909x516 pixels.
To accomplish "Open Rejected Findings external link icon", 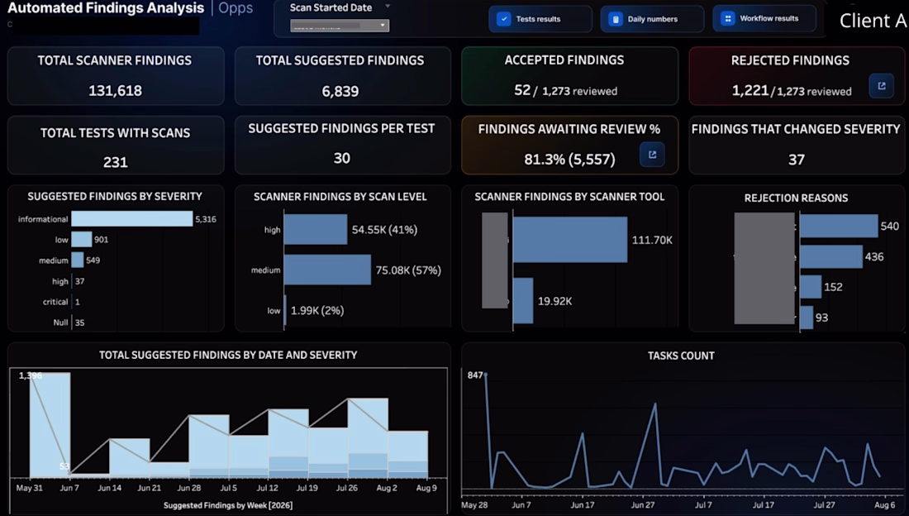I will [x=881, y=86].
